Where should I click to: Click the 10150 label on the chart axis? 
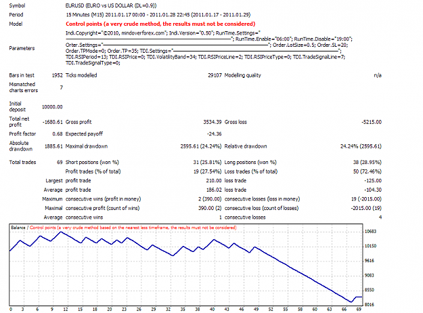[370, 246]
